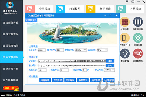Image resolution: width=146 pixels, height=97 pixels.
Task: Click the 格子模块 yellow monitor icon
Action: [x=91, y=9]
